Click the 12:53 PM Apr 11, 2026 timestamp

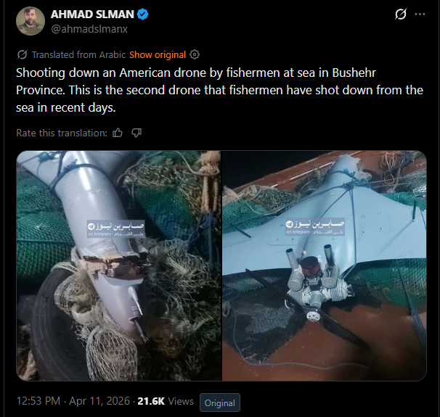click(73, 401)
